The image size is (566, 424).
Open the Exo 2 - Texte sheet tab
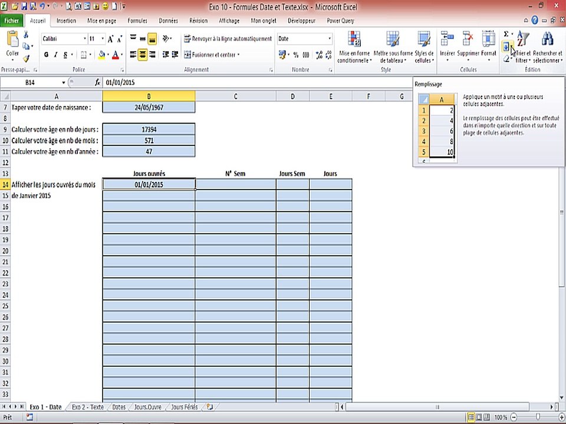click(x=88, y=407)
